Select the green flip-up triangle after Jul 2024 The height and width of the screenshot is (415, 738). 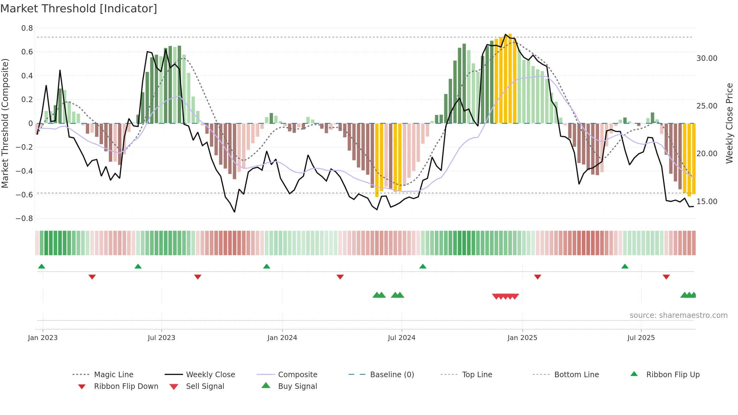[423, 266]
